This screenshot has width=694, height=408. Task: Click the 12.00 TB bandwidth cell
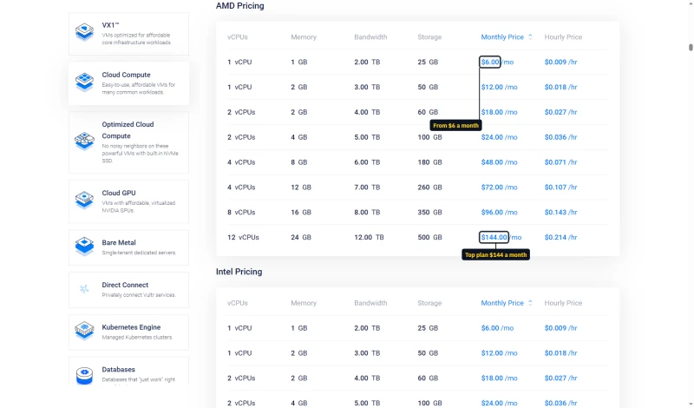370,238
